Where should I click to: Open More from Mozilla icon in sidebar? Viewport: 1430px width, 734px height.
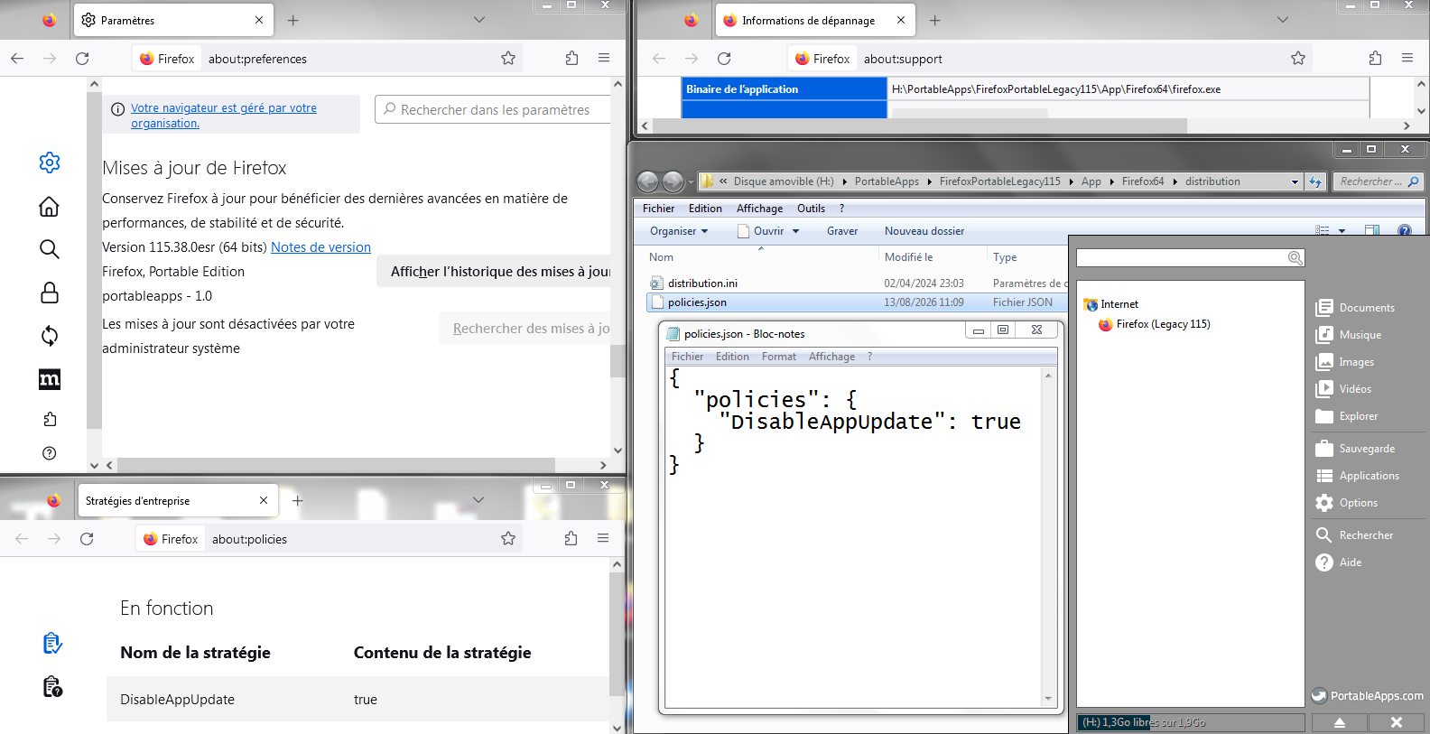[50, 379]
